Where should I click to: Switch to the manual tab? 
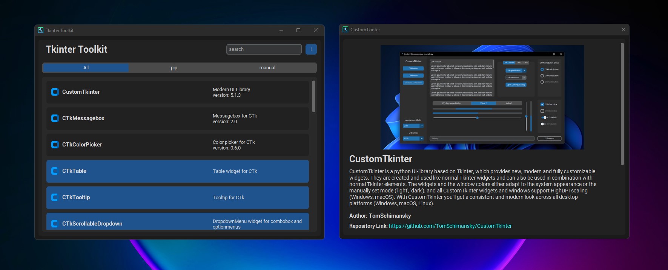(267, 68)
